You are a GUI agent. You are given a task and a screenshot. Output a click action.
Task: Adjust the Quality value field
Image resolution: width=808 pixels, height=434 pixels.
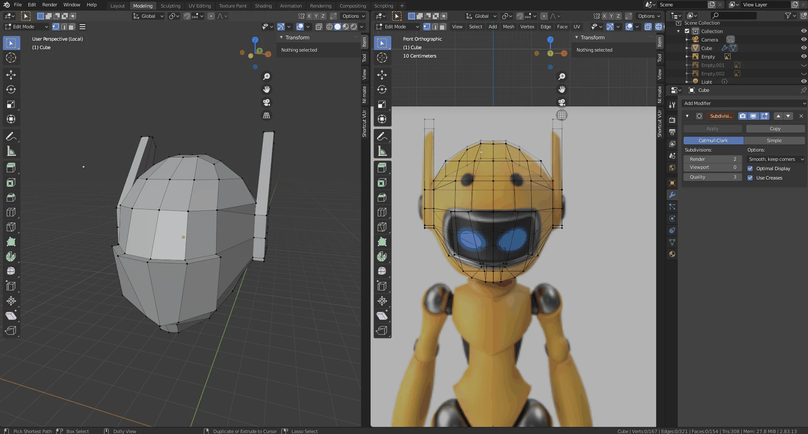click(x=713, y=177)
